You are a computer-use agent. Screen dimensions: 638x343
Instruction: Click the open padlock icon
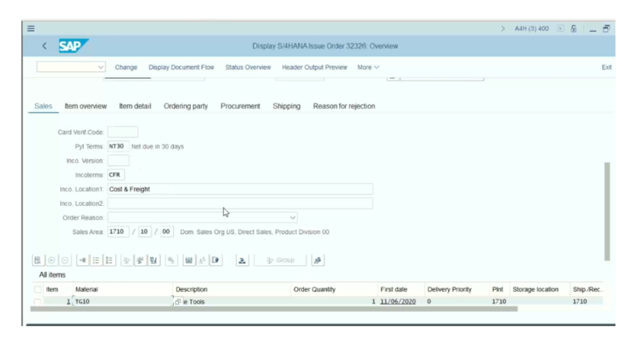pyautogui.click(x=574, y=29)
